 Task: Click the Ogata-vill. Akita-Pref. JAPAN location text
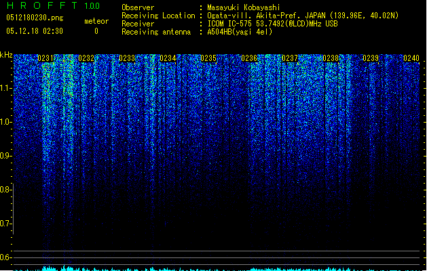303,16
